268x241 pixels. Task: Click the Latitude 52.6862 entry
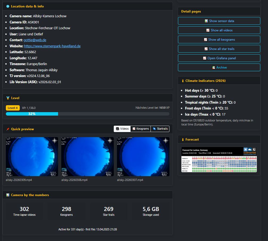coord(23,52)
